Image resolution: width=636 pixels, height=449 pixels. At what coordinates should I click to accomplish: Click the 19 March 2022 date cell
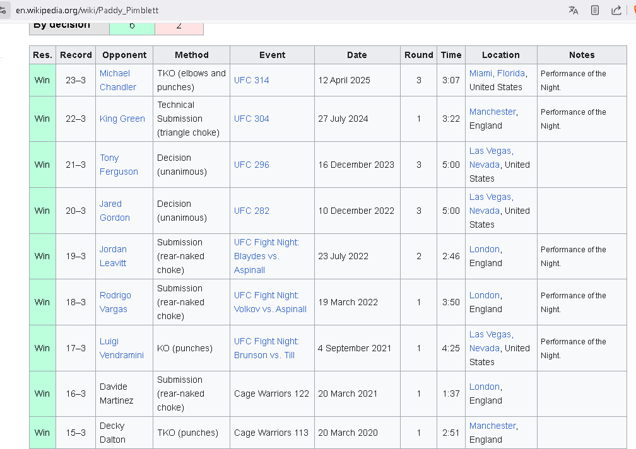click(357, 302)
